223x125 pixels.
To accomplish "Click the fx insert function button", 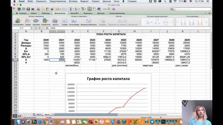I will click(47, 28).
